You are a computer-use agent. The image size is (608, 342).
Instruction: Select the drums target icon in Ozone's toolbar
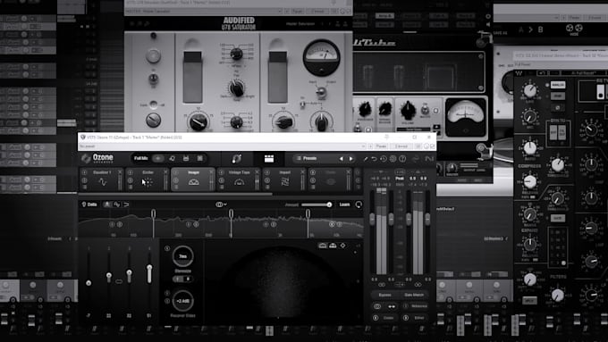click(x=186, y=158)
